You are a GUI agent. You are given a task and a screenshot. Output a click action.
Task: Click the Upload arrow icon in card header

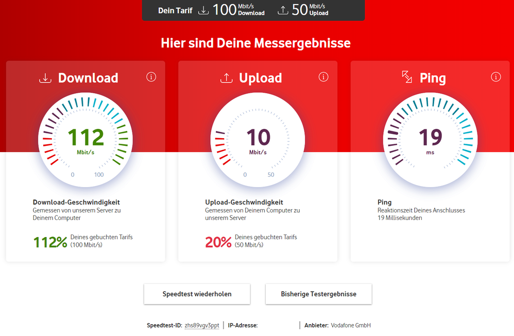click(x=226, y=78)
